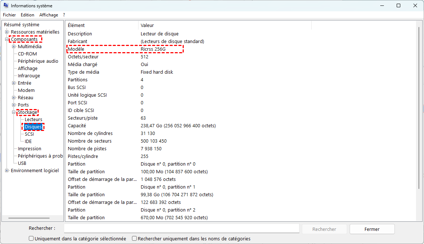The width and height of the screenshot is (424, 244).
Task: Open the Fichier menu
Action: (x=9, y=15)
